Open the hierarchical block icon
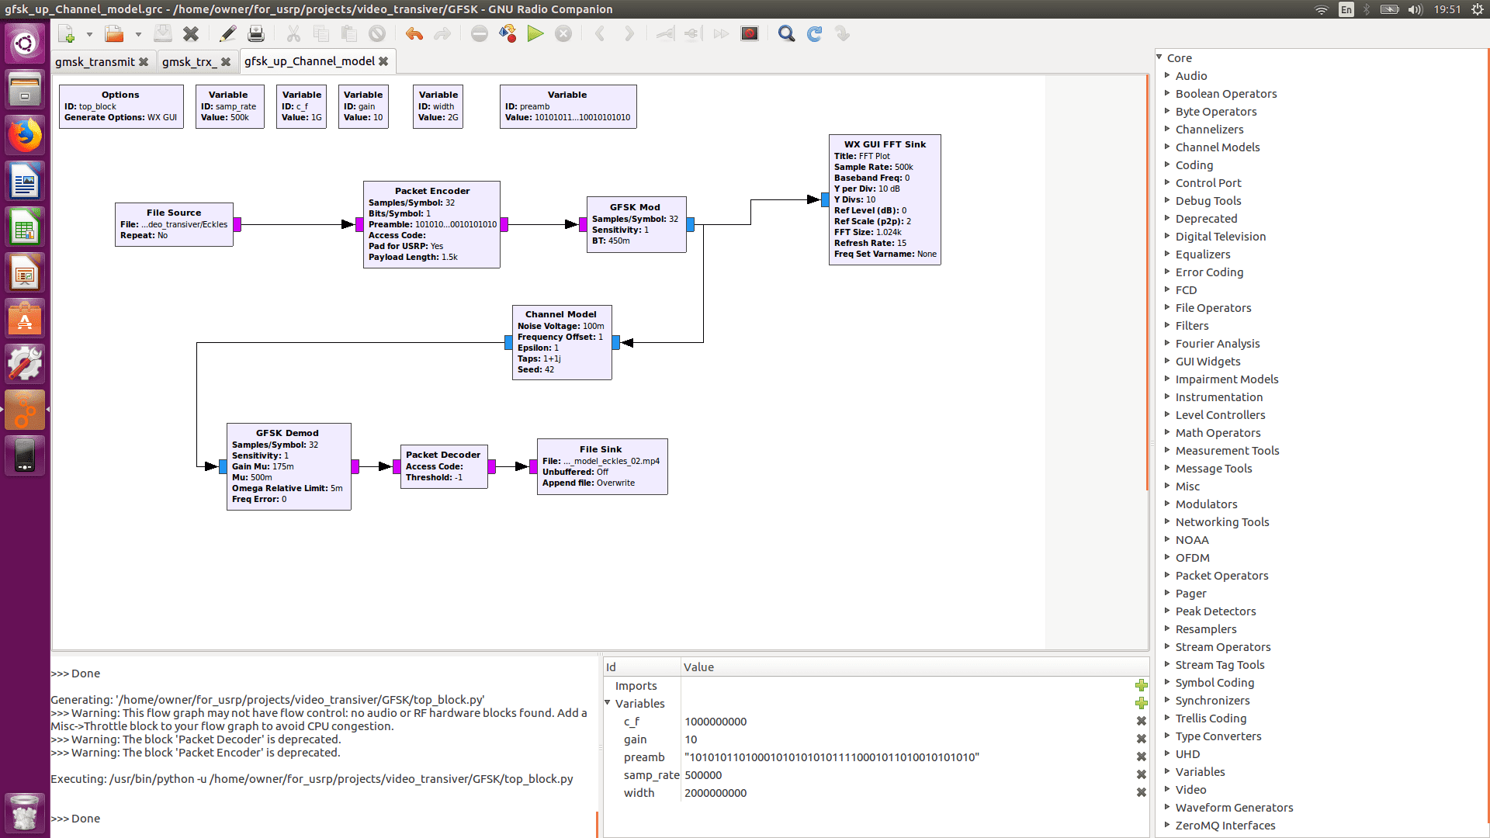Image resolution: width=1490 pixels, height=838 pixels. click(x=842, y=34)
